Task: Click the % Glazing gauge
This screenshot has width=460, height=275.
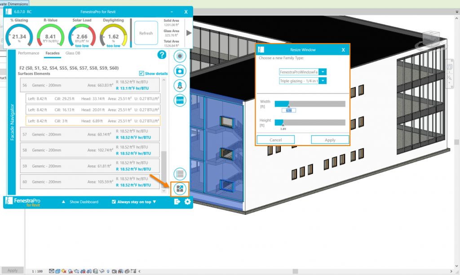Action: 19,34
